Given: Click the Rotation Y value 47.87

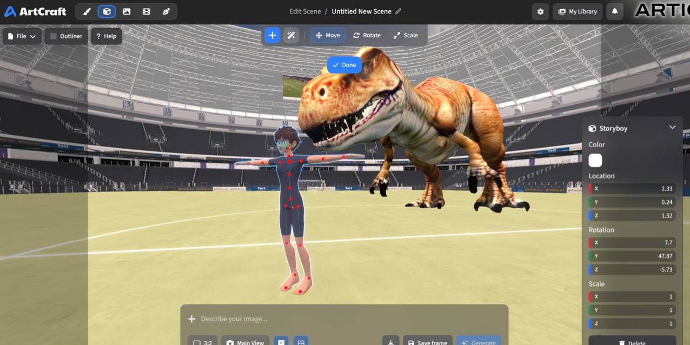Looking at the screenshot, I should (632, 256).
